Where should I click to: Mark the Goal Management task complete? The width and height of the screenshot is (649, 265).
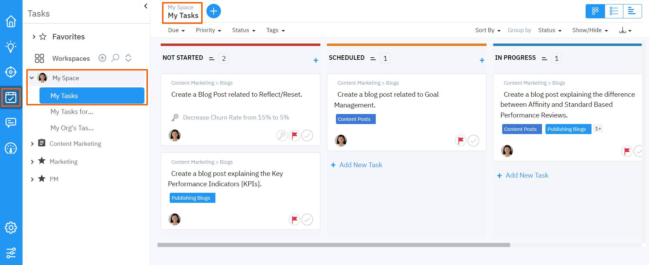473,141
